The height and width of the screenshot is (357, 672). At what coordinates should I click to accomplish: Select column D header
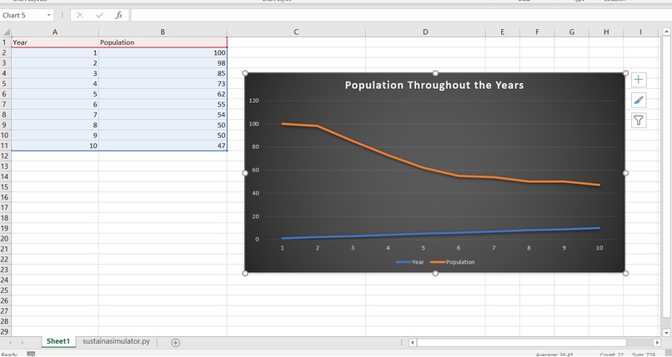tap(425, 32)
